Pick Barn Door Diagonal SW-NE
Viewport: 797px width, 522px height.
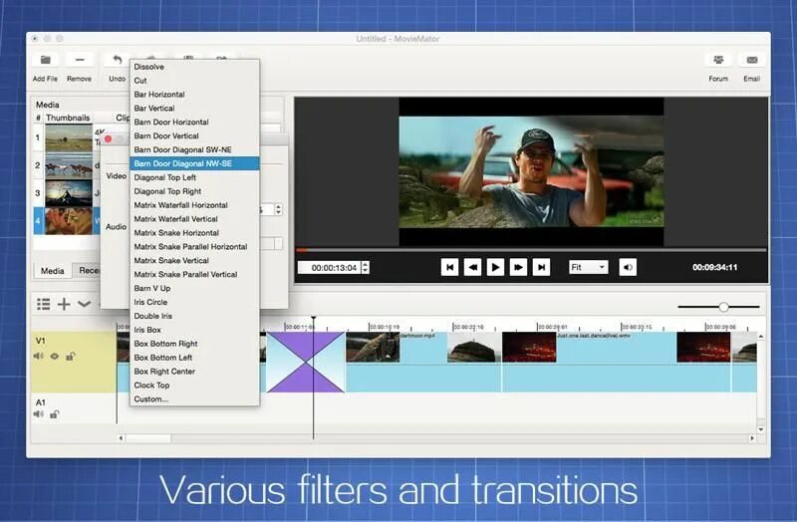click(194, 149)
